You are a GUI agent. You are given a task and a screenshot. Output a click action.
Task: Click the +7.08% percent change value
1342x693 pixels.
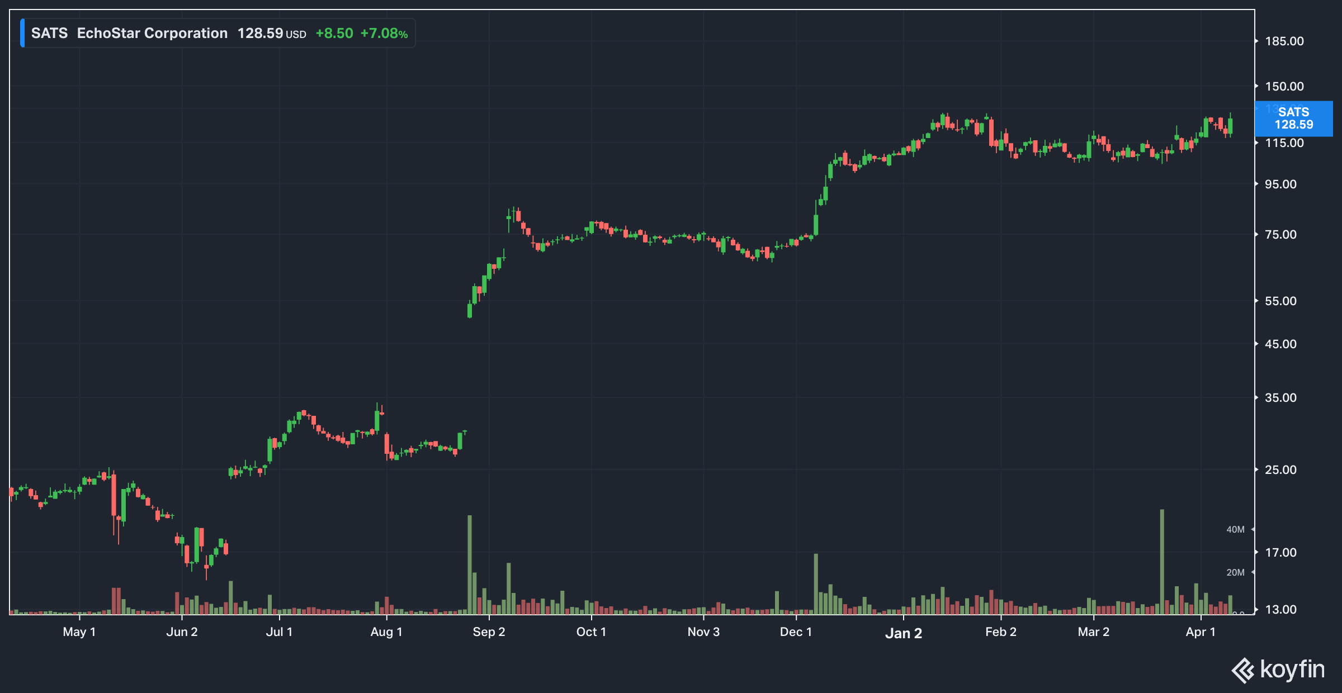pos(384,34)
